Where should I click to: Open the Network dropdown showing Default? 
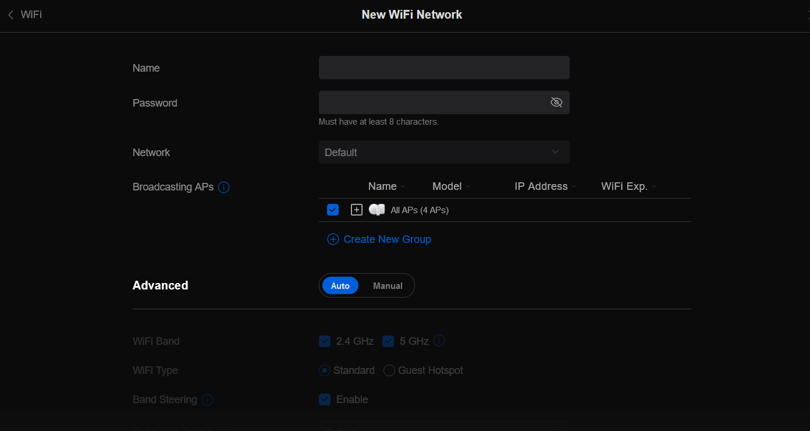444,152
